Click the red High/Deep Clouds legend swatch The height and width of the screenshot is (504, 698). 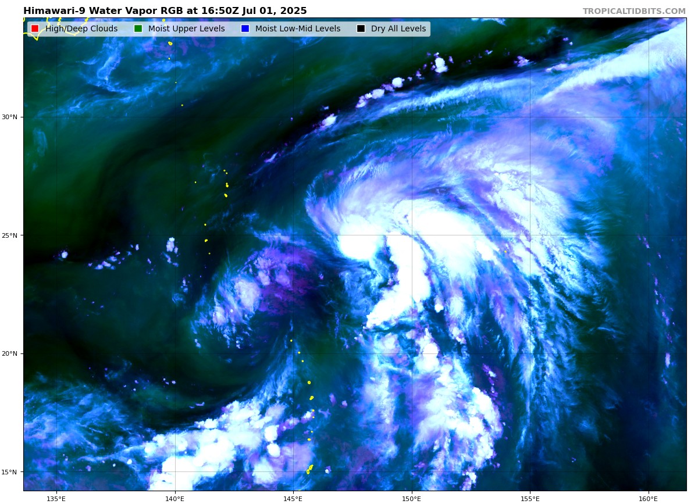pyautogui.click(x=35, y=29)
